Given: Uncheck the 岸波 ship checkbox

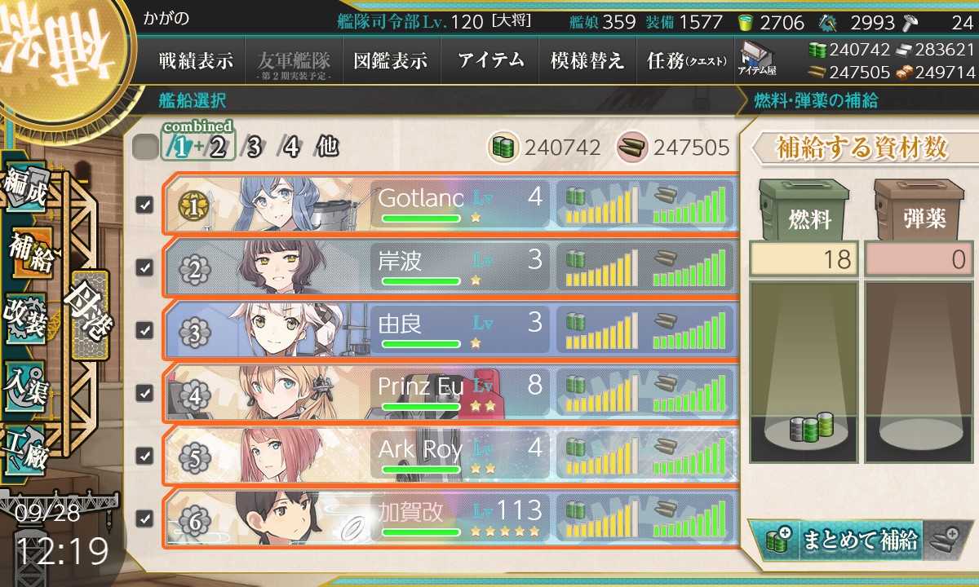Looking at the screenshot, I should 144,267.
